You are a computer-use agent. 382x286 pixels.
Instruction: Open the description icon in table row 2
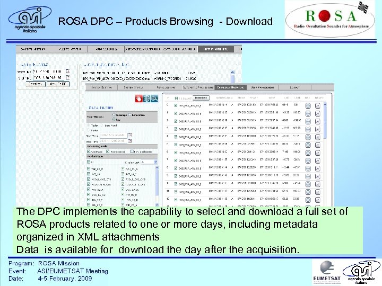[x=308, y=121]
